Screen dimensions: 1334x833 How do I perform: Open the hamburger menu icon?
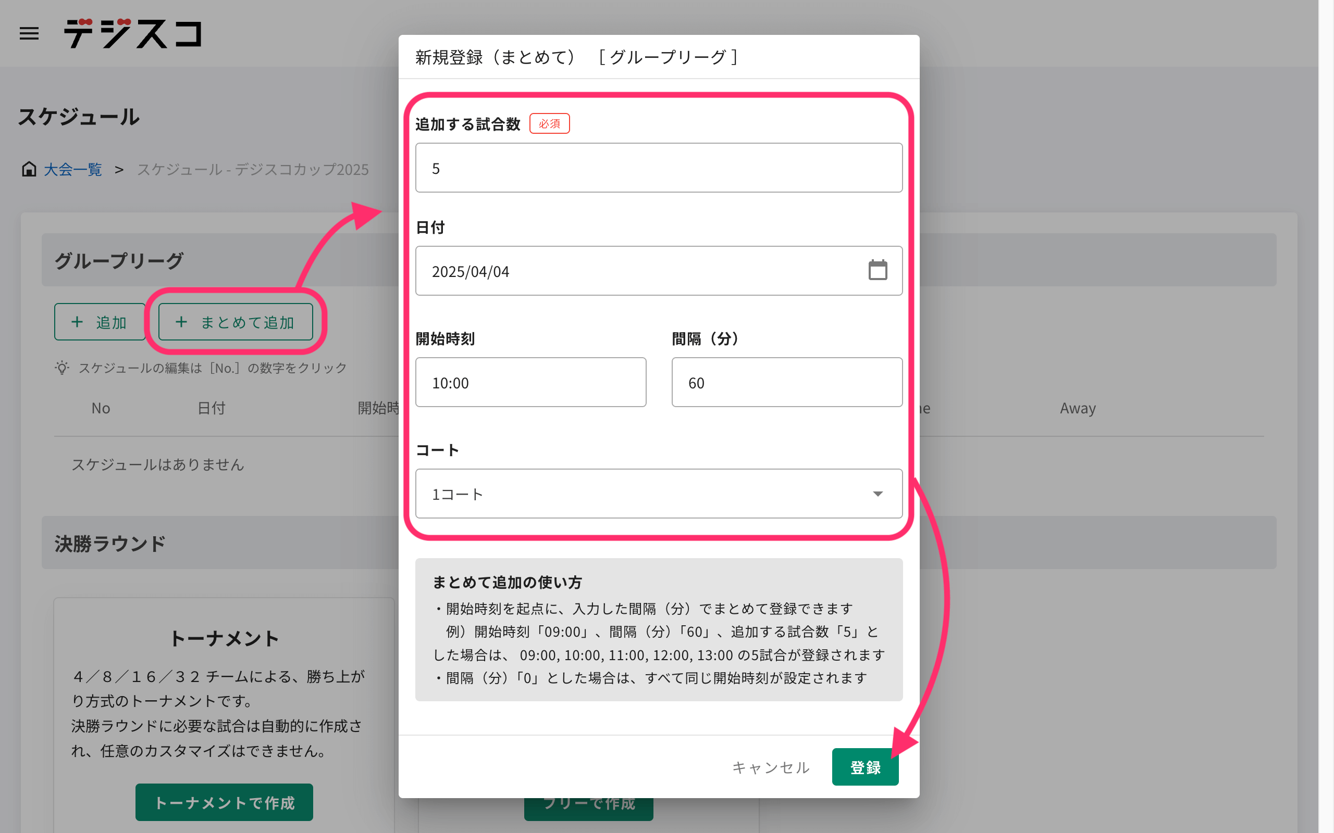[x=29, y=34]
